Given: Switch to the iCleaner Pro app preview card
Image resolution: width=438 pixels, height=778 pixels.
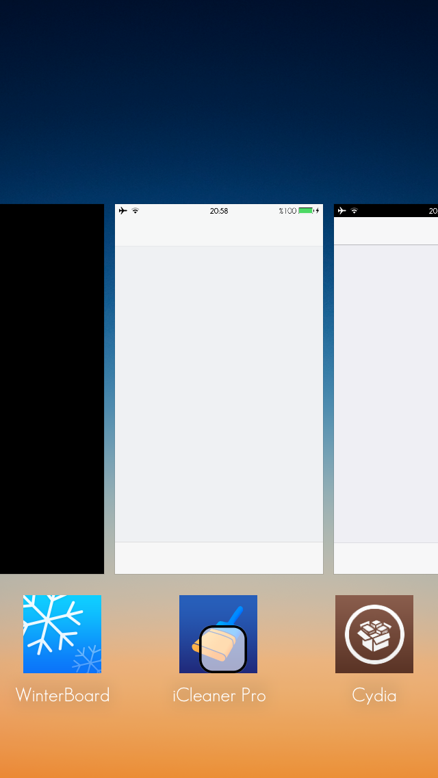Looking at the screenshot, I should click(219, 389).
